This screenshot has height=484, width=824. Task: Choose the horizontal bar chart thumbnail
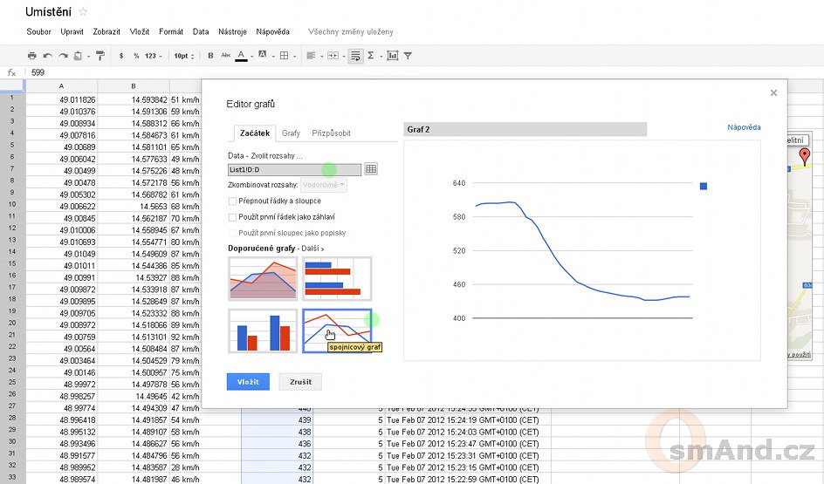[x=337, y=279]
